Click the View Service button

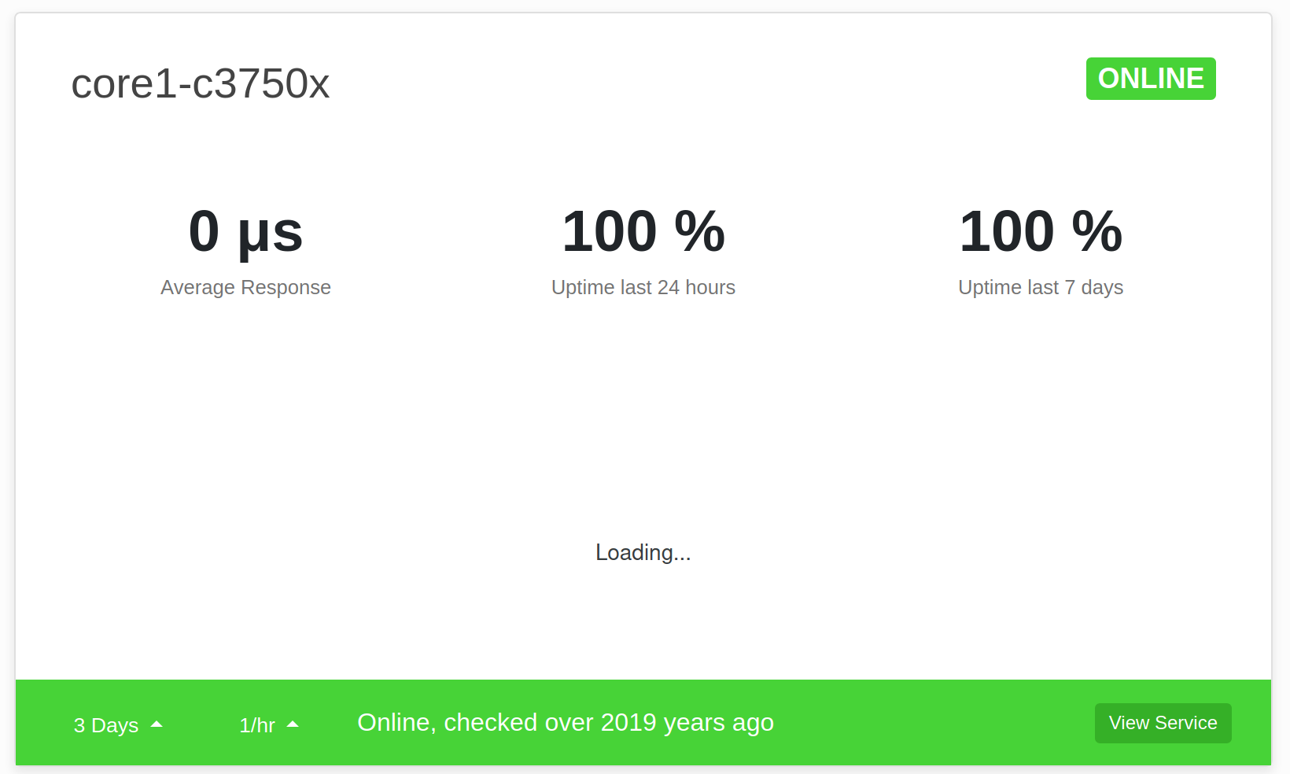coord(1163,722)
